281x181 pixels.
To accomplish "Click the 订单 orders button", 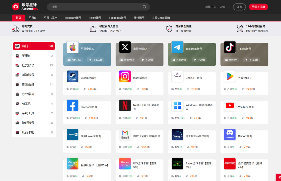I will [x=239, y=7].
